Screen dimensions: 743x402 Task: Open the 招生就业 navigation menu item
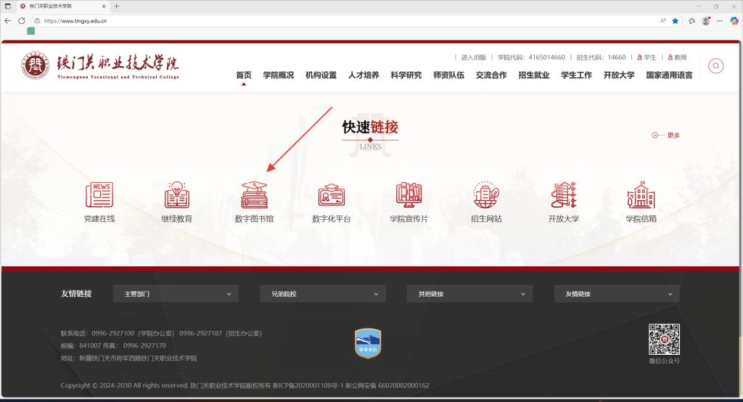click(533, 75)
